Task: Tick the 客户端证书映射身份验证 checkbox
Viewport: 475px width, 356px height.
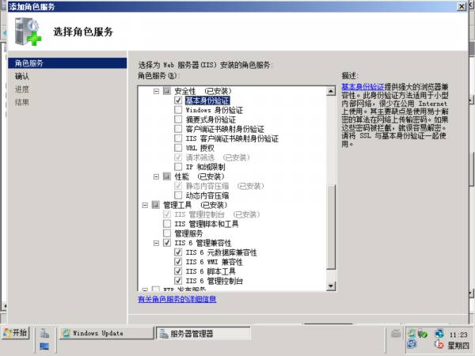Action: point(178,129)
